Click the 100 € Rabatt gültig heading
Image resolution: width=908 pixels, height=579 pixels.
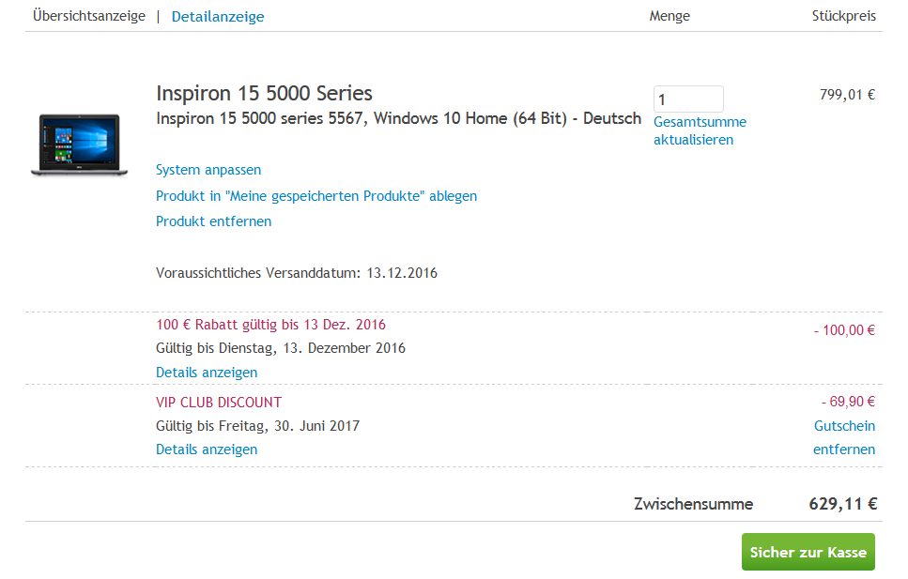pos(270,325)
